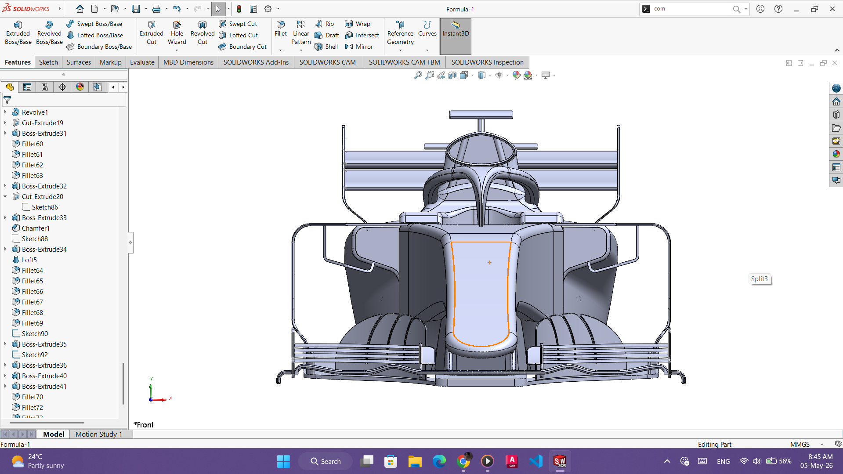The image size is (843, 474).
Task: Open Appearances panel in right task pane
Action: [x=836, y=154]
